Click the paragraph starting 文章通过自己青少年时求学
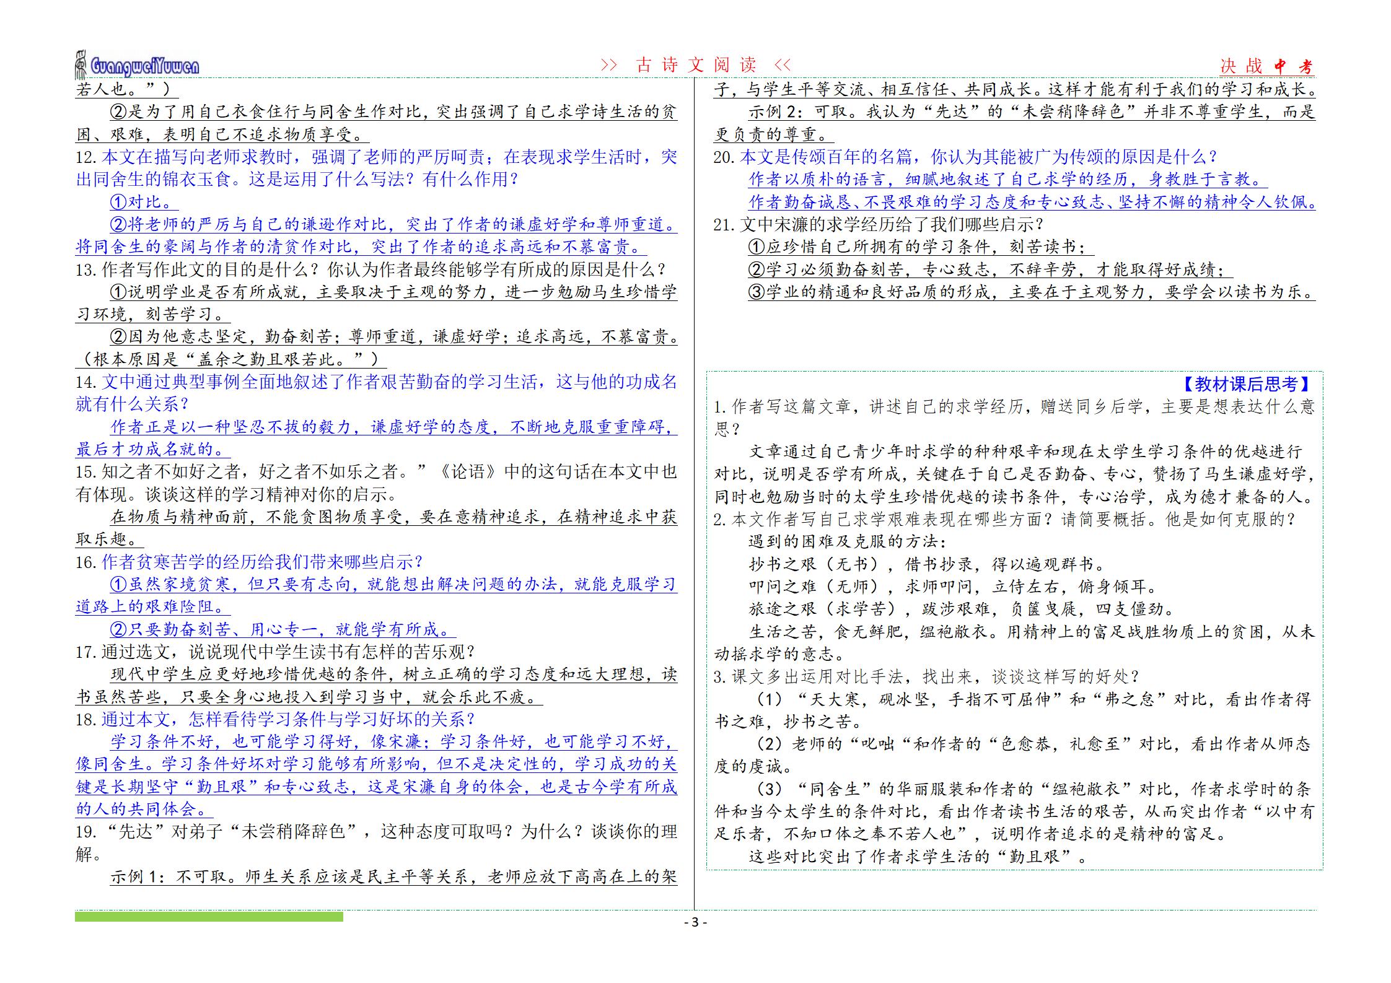Screen dimensions: 1391x983 (1014, 474)
